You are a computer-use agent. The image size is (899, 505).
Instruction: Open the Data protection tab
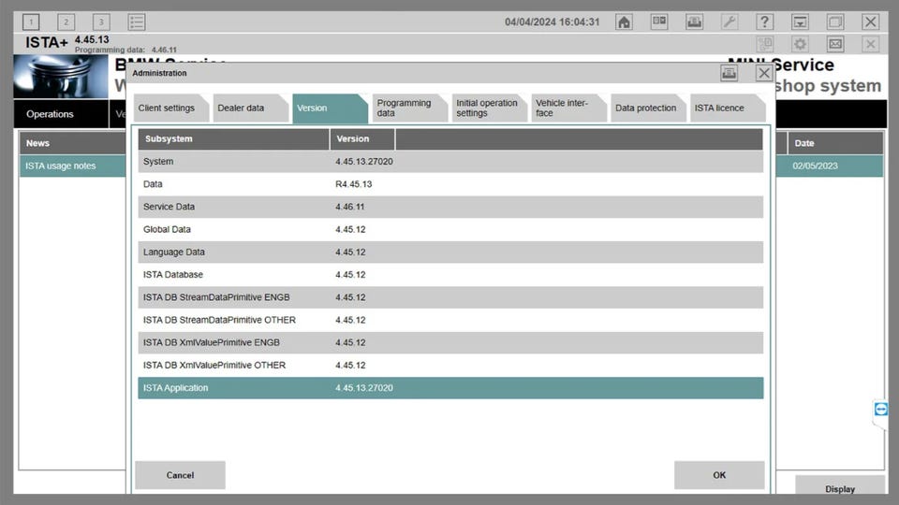tap(648, 108)
